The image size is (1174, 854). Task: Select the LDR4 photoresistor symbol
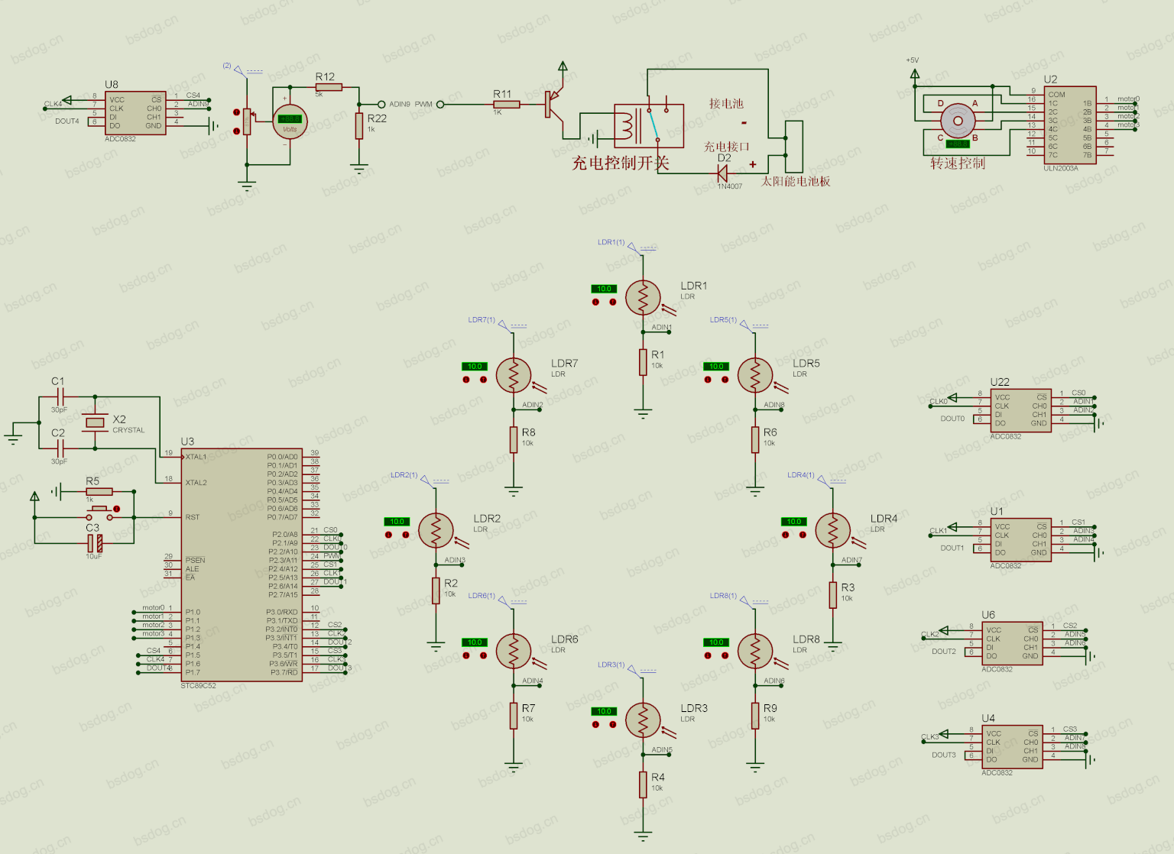[833, 531]
